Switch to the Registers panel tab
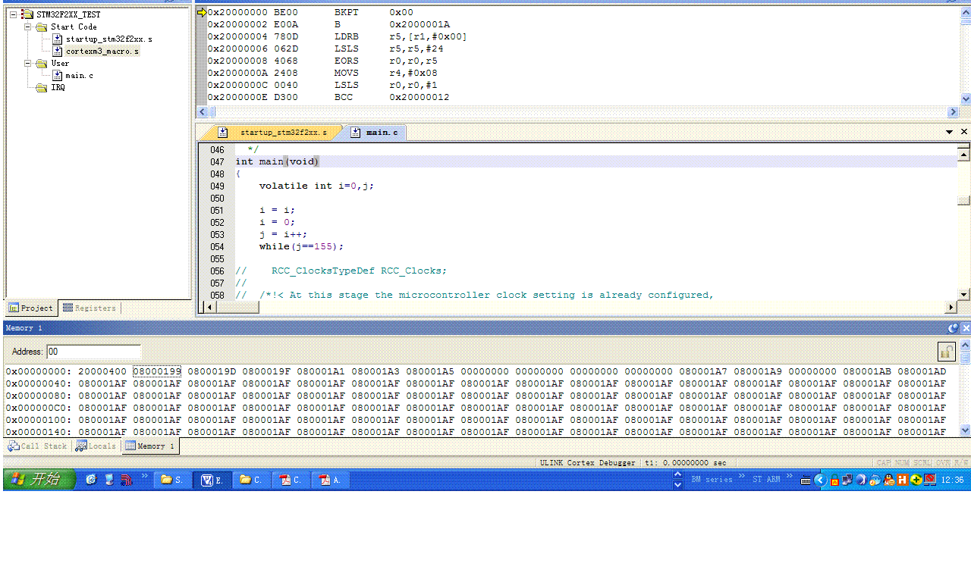This screenshot has width=971, height=582. [x=90, y=308]
